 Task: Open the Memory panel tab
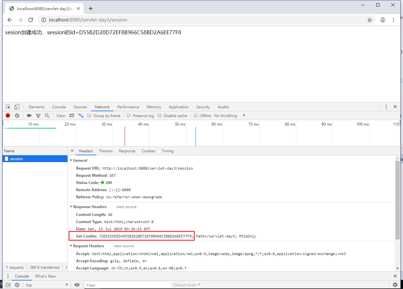154,107
